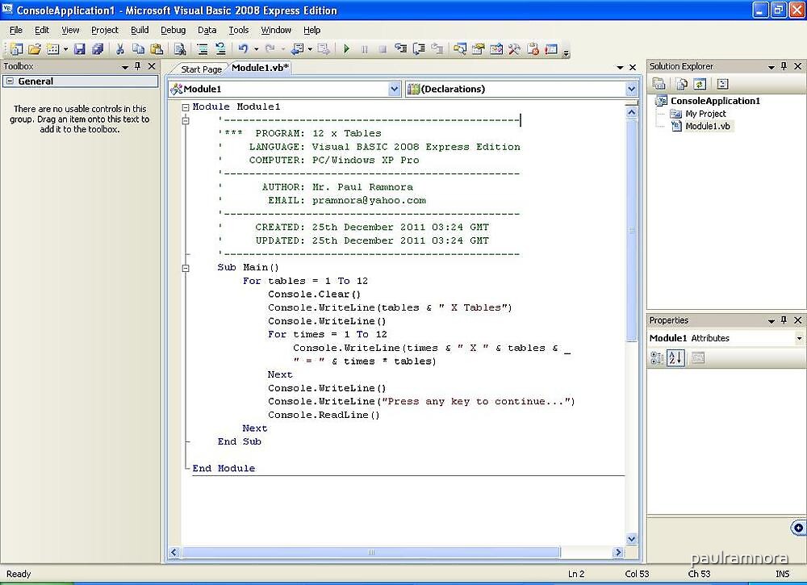Toggle Categorized view in Properties panel
Viewport: 807px width, 585px height.
658,358
